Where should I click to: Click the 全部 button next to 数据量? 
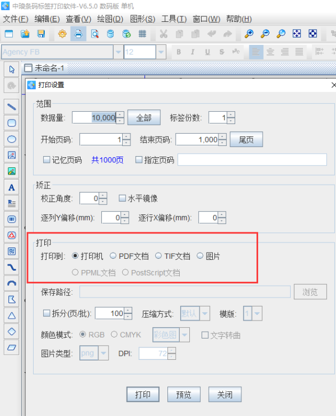tap(144, 118)
